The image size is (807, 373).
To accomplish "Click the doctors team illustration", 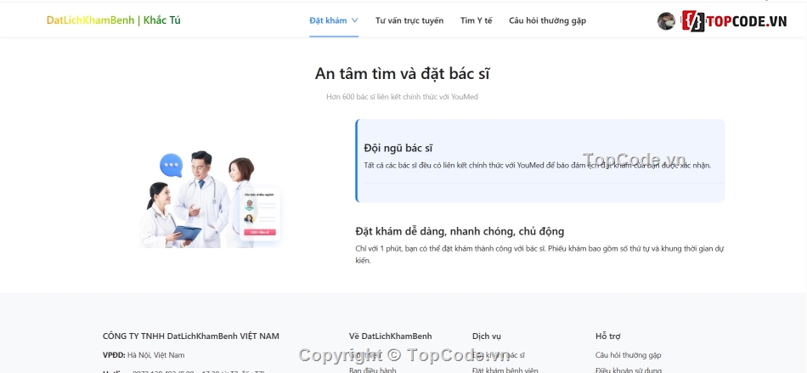I will click(x=211, y=199).
